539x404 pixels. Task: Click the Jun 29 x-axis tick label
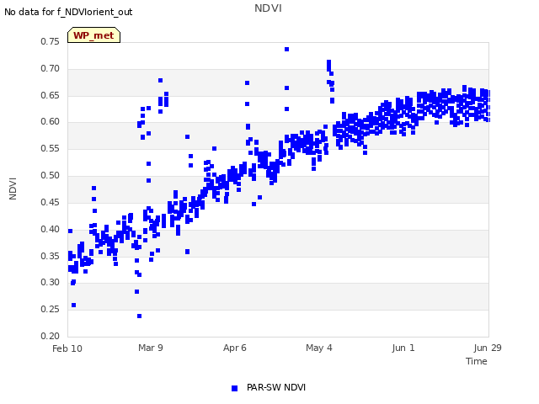pyautogui.click(x=488, y=348)
